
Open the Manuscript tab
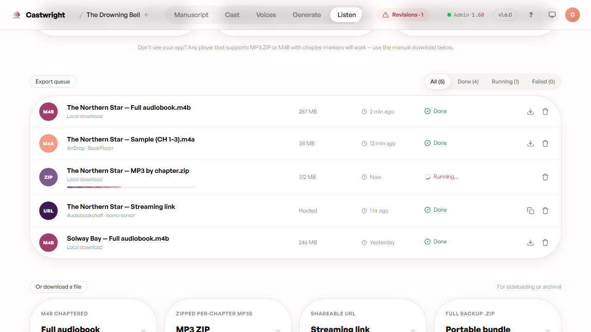pyautogui.click(x=191, y=15)
